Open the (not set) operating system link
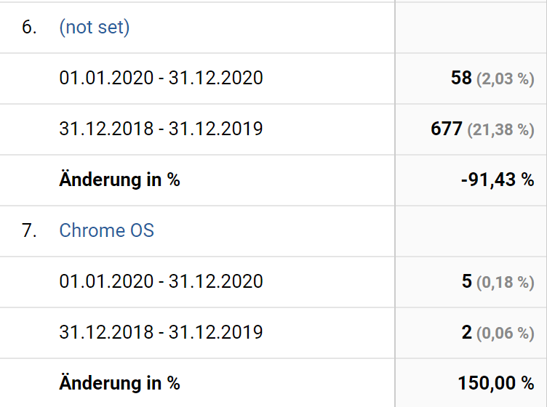The image size is (547, 407). pyautogui.click(x=95, y=27)
